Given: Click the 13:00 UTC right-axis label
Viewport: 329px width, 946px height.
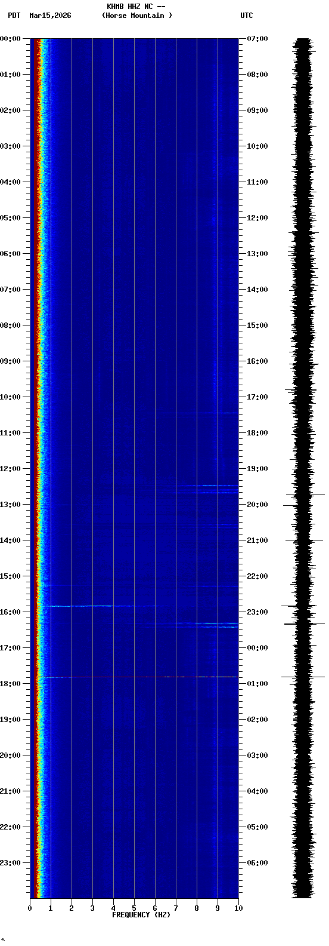Looking at the screenshot, I should pyautogui.click(x=257, y=254).
